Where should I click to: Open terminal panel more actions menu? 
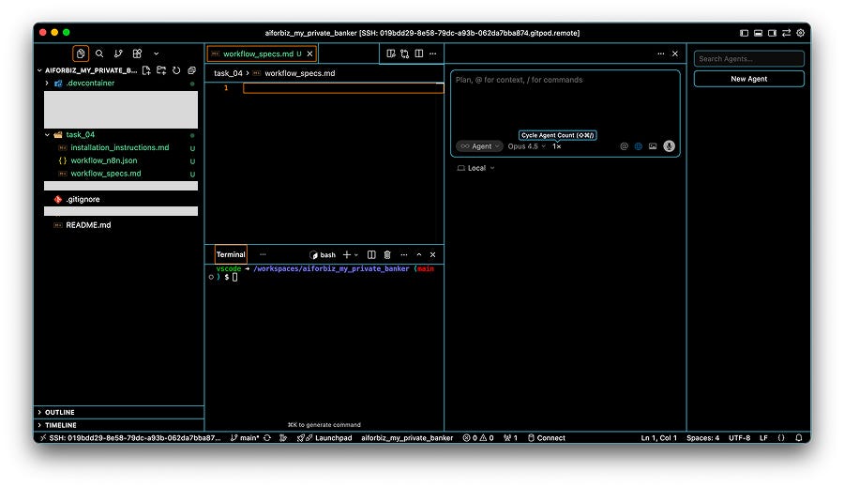403,255
